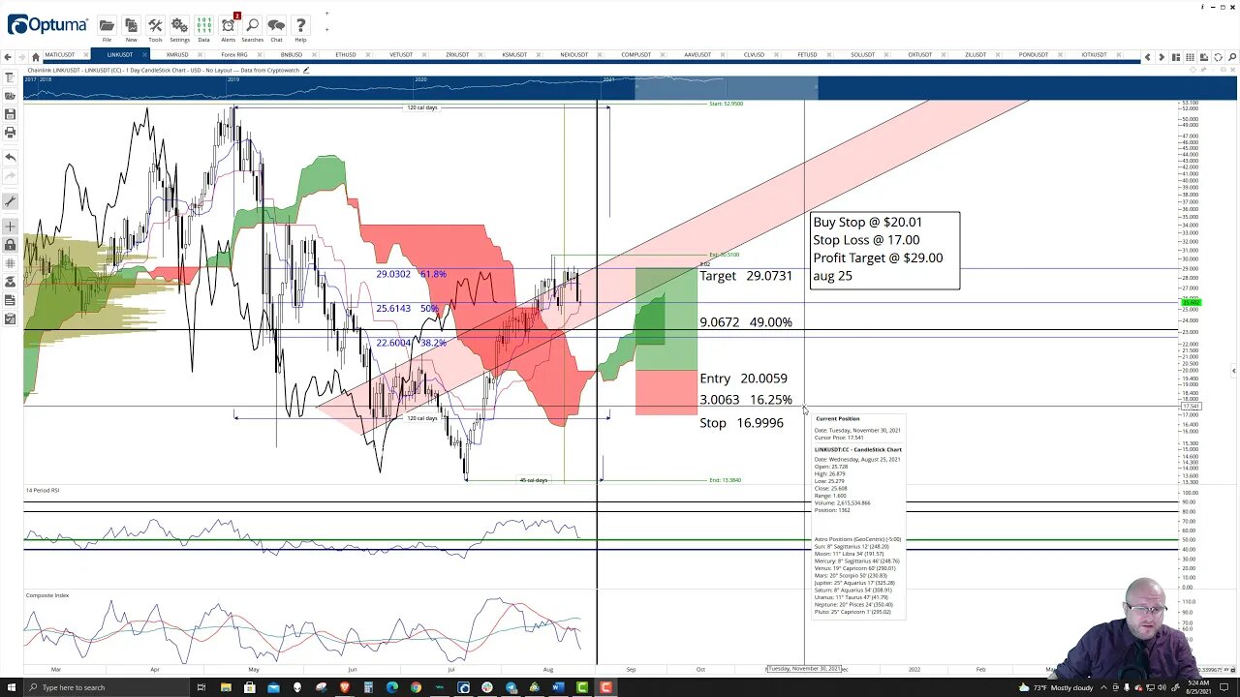Click the 14 Period RSI label
Image resolution: width=1240 pixels, height=697 pixels.
click(x=43, y=491)
